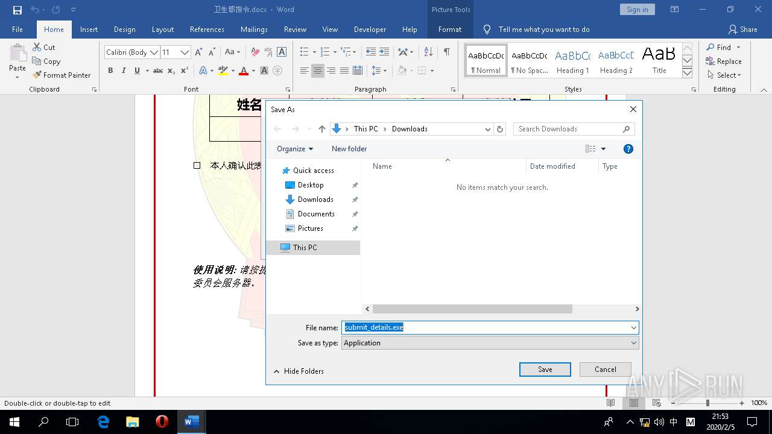The width and height of the screenshot is (772, 434).
Task: Click Replace in the Editing group
Action: click(x=724, y=61)
